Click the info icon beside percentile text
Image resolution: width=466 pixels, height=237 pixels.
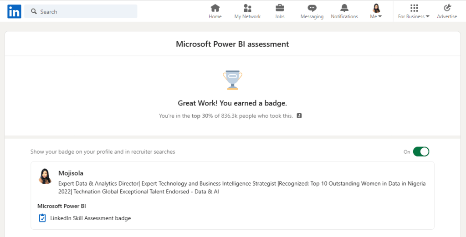pyautogui.click(x=299, y=116)
